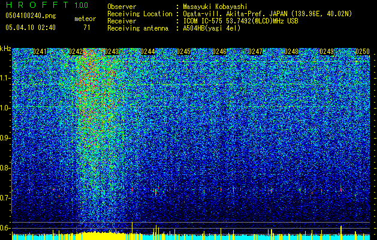Click the 1.1 frequency axis label
This screenshot has width=377, height=240.
5,78
